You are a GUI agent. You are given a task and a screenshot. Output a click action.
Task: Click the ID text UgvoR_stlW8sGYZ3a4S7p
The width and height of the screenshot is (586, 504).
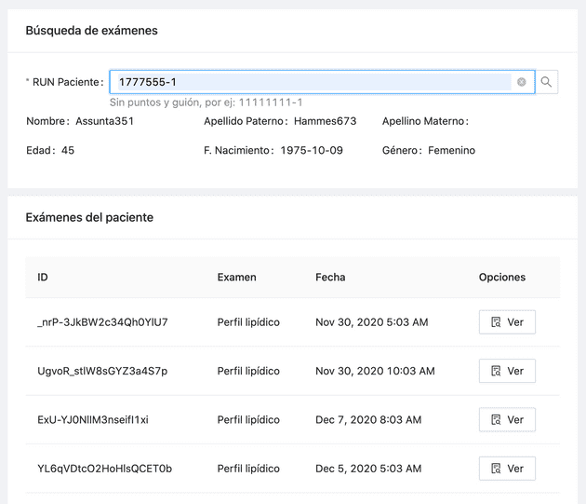(102, 371)
